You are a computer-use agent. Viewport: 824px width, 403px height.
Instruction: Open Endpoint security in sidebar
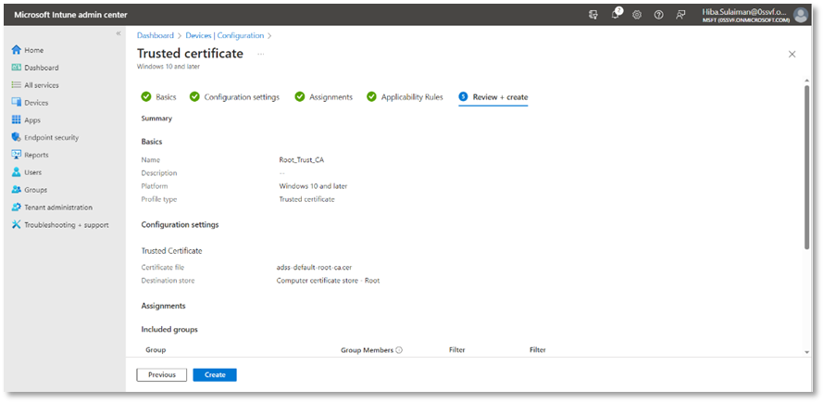[x=51, y=137]
